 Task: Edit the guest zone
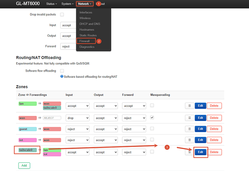point(200,129)
